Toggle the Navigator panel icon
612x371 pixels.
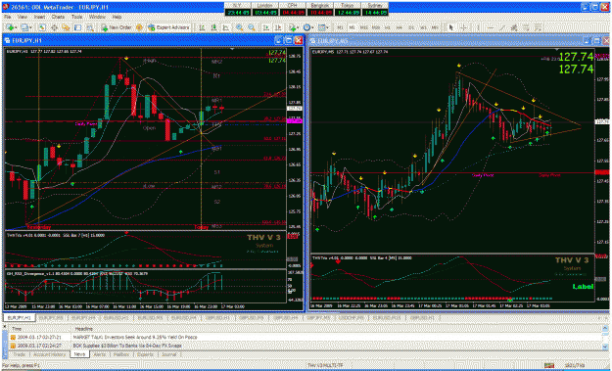[x=66, y=27]
